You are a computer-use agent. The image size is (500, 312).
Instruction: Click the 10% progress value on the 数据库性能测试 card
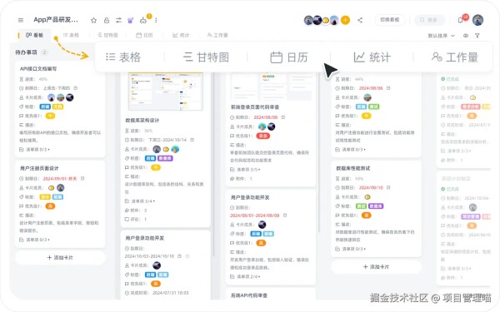(359, 179)
